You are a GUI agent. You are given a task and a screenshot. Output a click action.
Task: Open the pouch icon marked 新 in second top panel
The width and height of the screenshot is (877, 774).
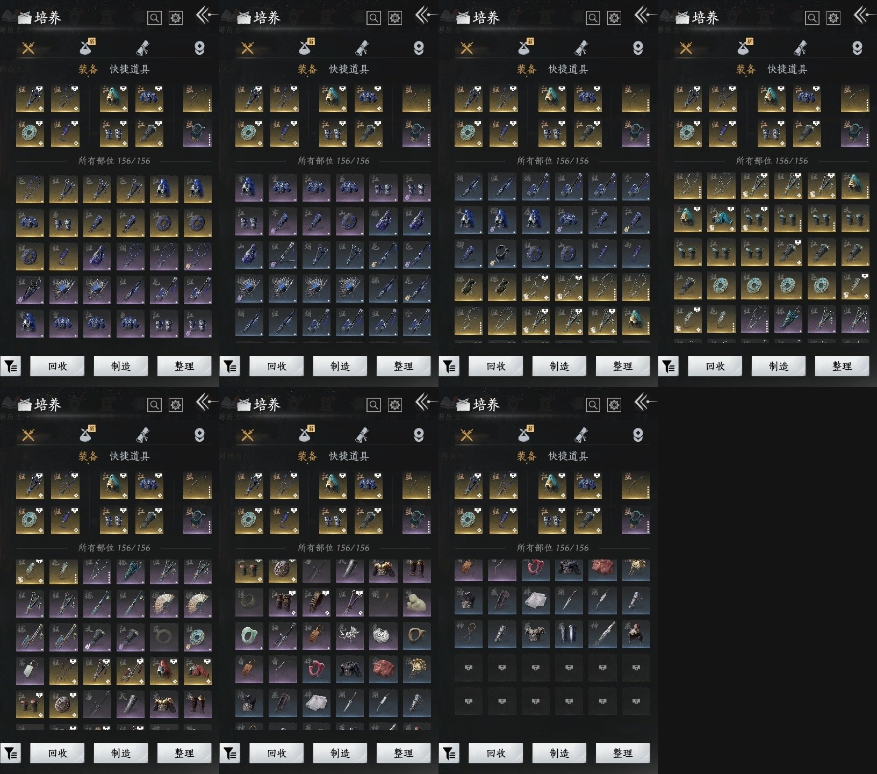click(x=306, y=48)
